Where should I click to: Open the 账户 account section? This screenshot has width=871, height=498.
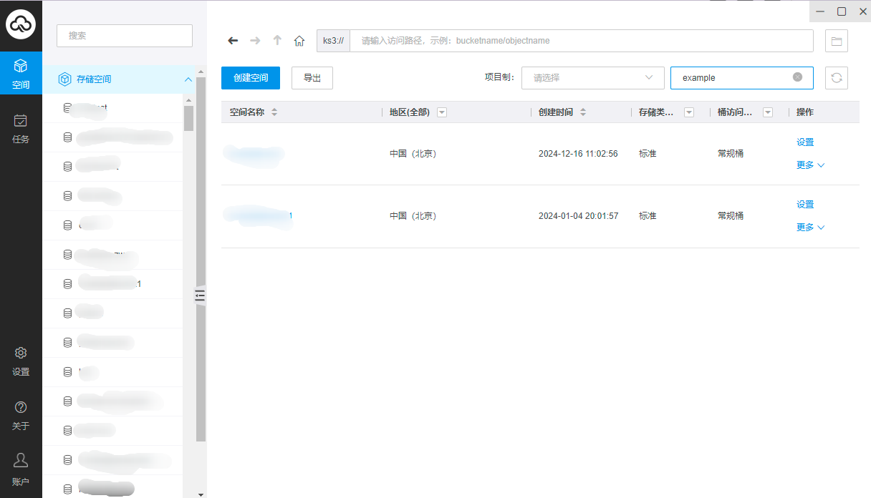[x=21, y=469]
